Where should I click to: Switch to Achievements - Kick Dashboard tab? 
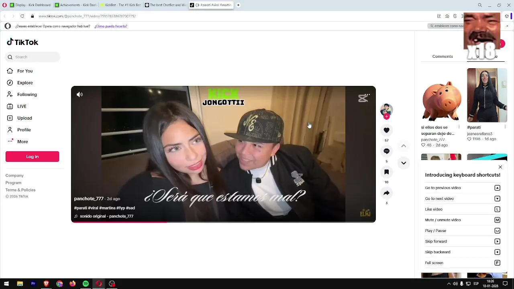(x=76, y=5)
